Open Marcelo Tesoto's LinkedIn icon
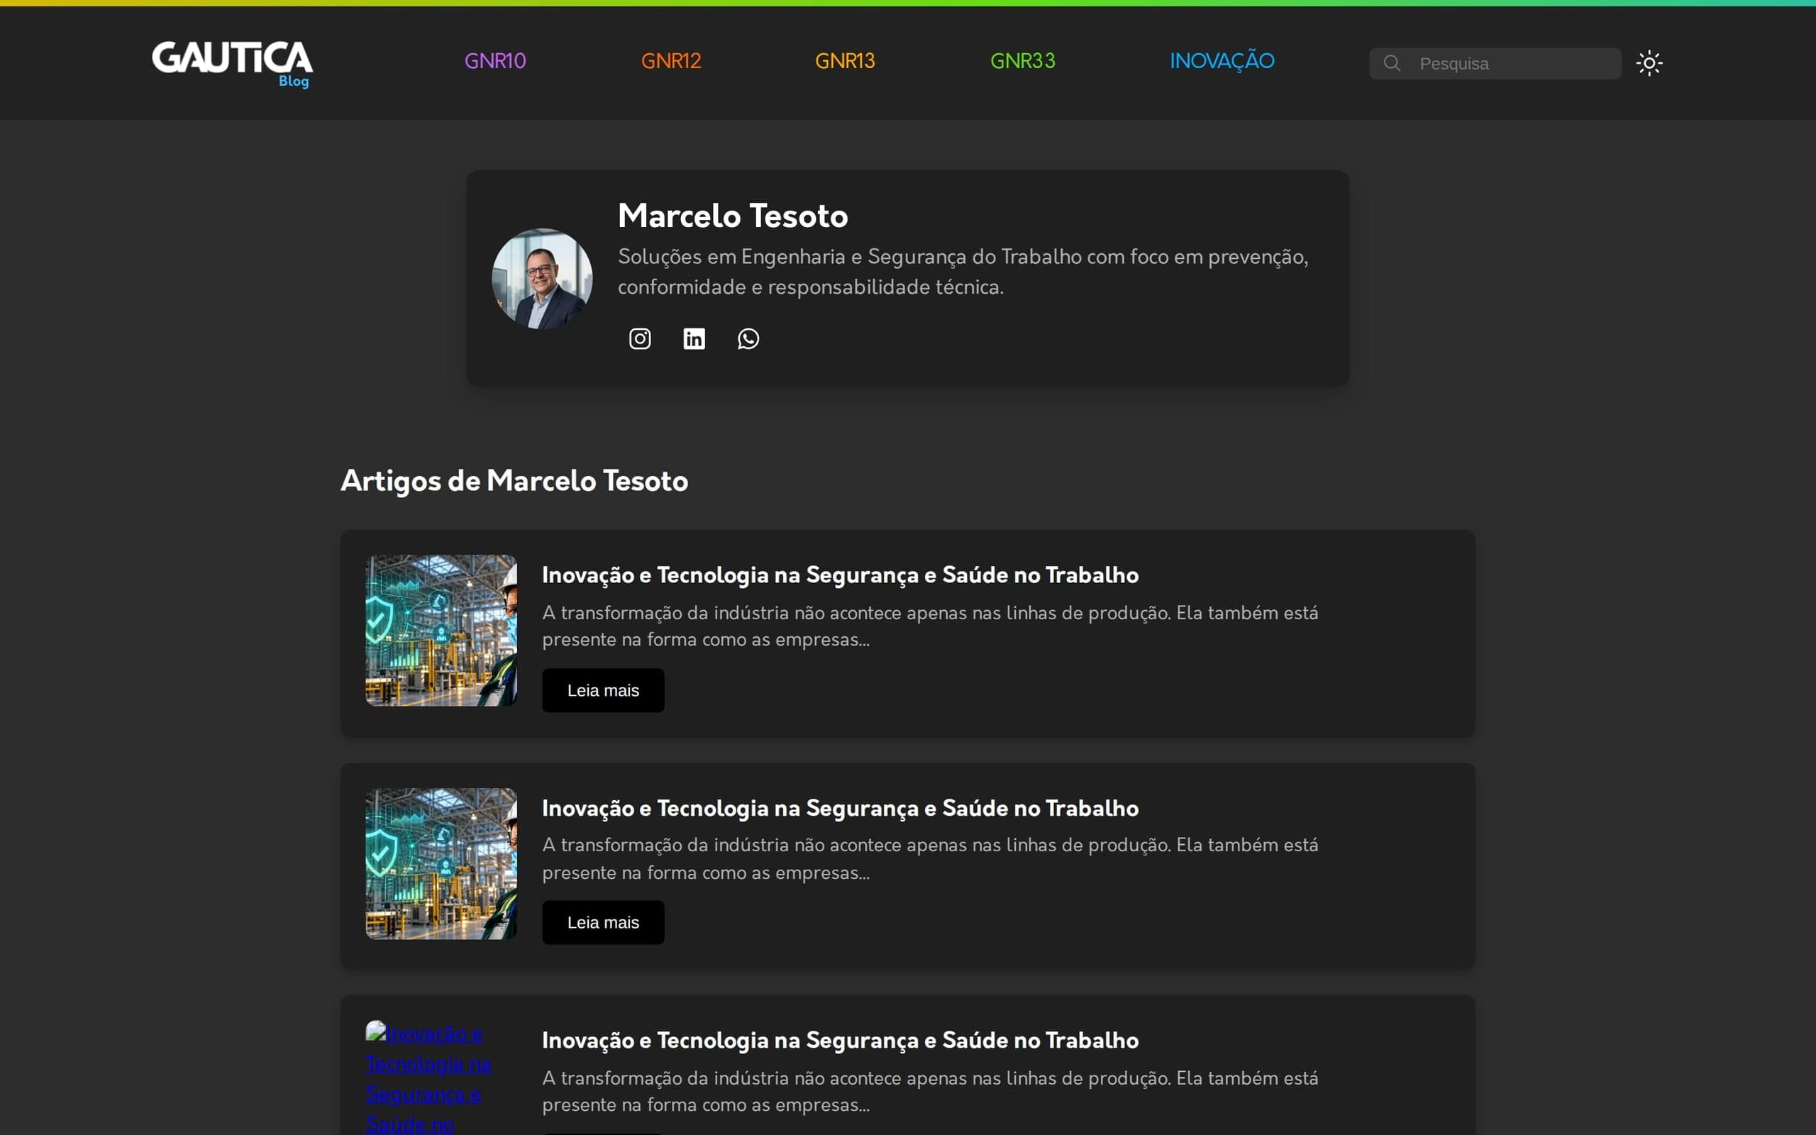The width and height of the screenshot is (1816, 1135). 694,338
